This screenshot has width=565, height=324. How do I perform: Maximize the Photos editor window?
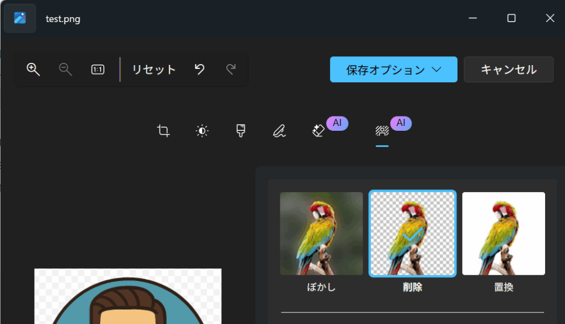click(x=511, y=18)
